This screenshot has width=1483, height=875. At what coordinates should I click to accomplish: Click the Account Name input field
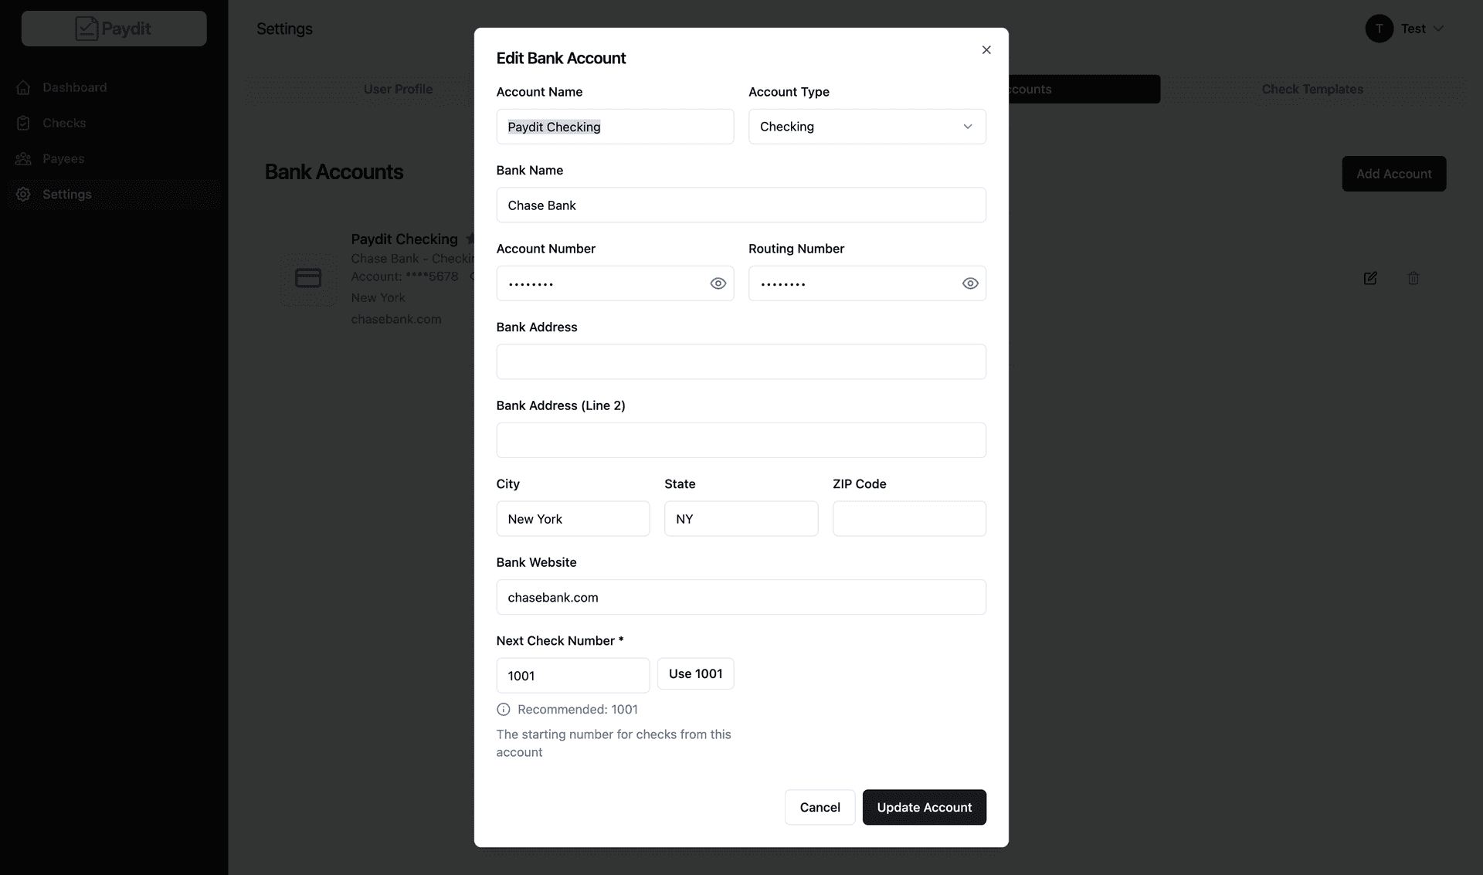(x=615, y=127)
